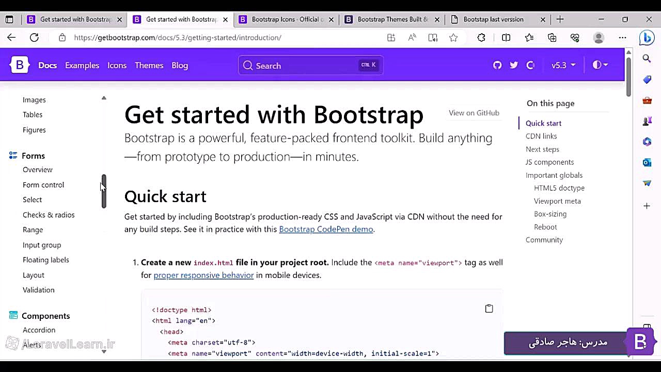Open Settings and more ellipsis menu
The width and height of the screenshot is (661, 372).
click(622, 37)
